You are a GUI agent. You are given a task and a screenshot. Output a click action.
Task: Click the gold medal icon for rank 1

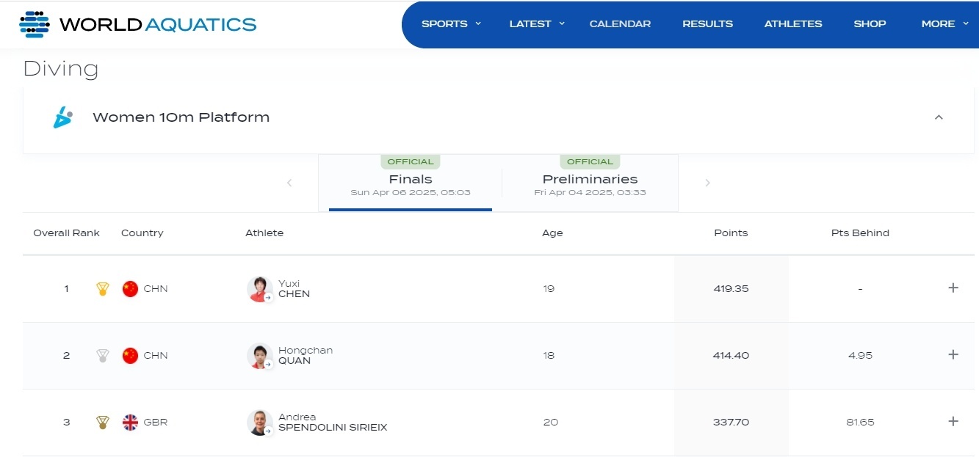[103, 289]
